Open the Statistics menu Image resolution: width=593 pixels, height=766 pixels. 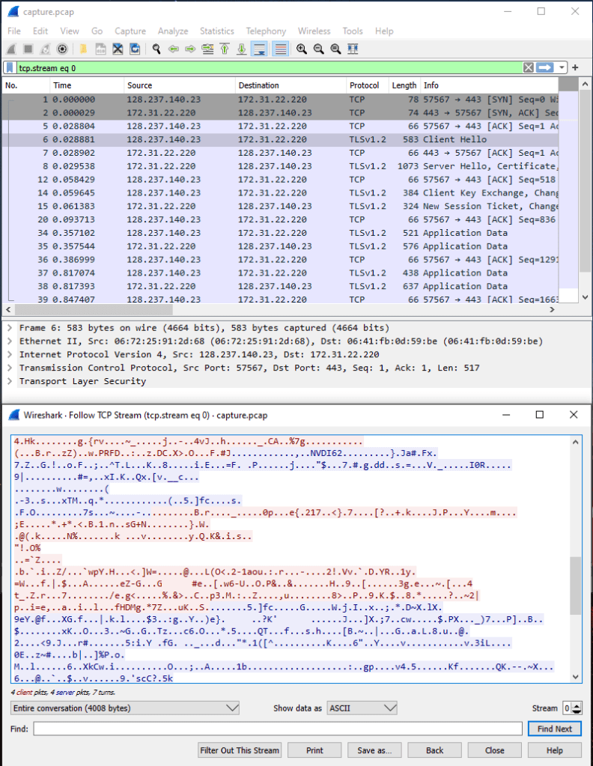216,31
